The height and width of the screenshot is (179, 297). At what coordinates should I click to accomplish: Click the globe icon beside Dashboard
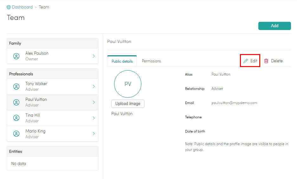(9, 7)
